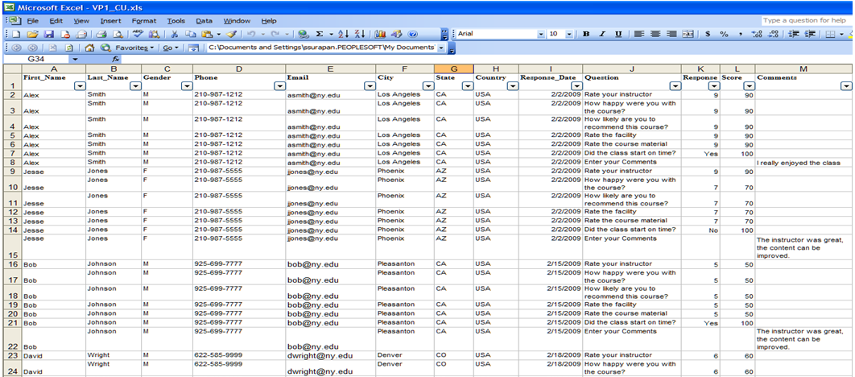Toggle Align Left
Screen dimensions: 855x377
click(639, 34)
